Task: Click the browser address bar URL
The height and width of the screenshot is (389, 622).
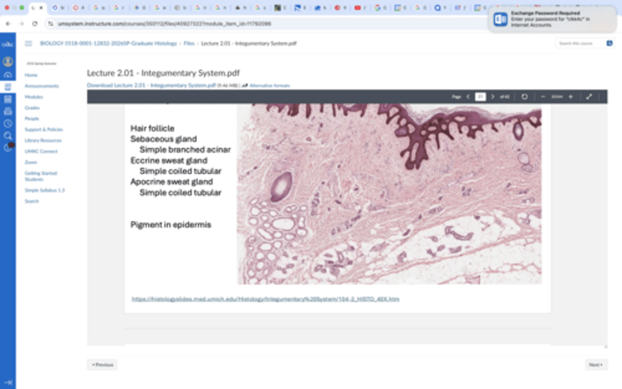Action: coord(165,24)
